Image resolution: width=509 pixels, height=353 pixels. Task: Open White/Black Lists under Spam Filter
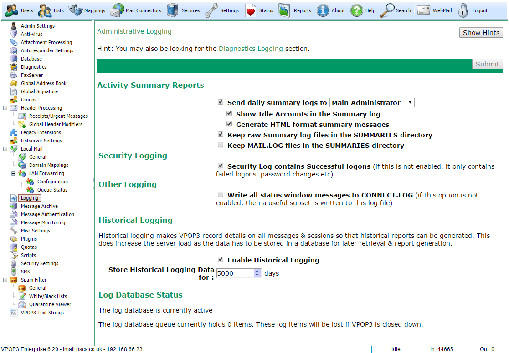[x=48, y=296]
